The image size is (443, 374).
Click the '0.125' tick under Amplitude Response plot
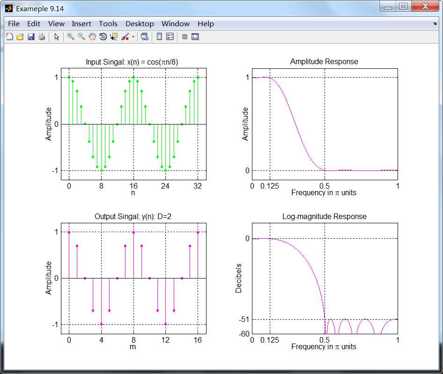270,186
